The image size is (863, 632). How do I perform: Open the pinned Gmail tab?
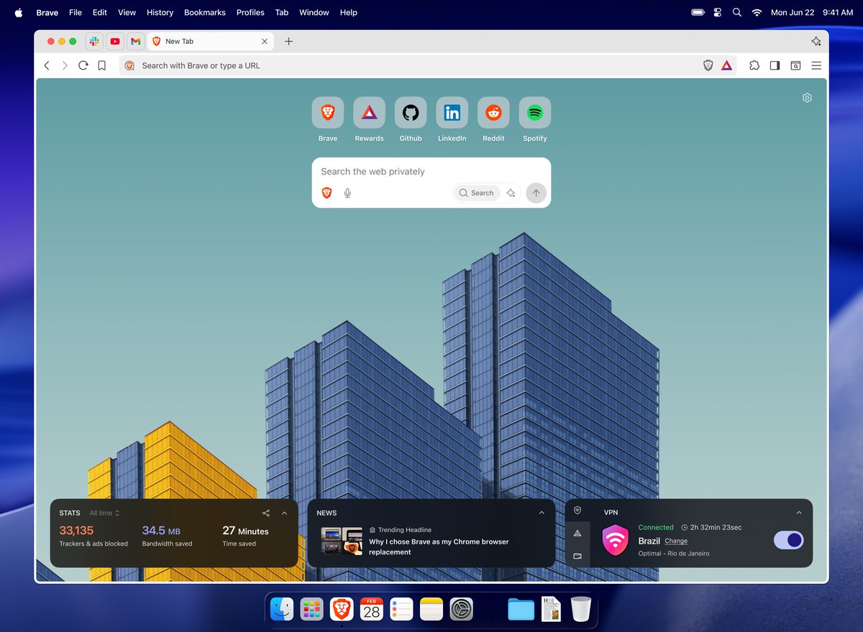tap(136, 42)
